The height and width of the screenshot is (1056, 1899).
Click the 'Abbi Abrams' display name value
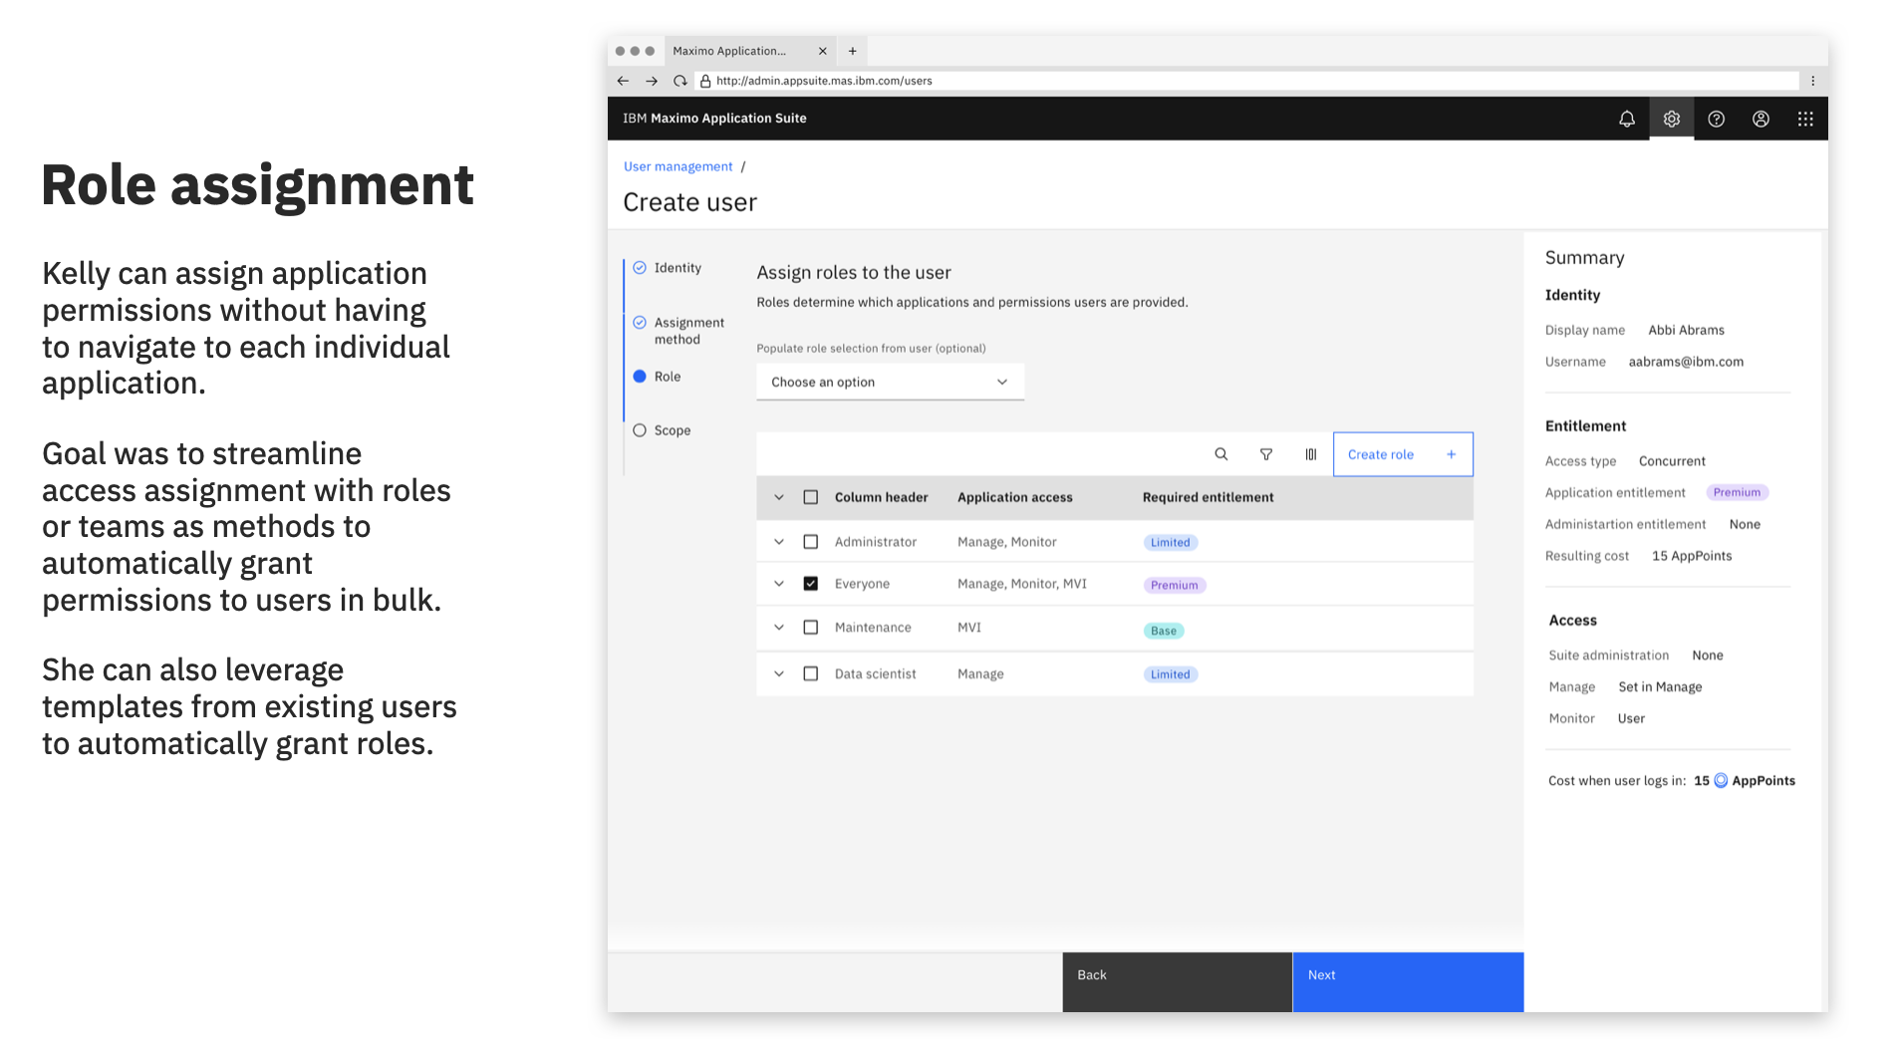point(1686,330)
